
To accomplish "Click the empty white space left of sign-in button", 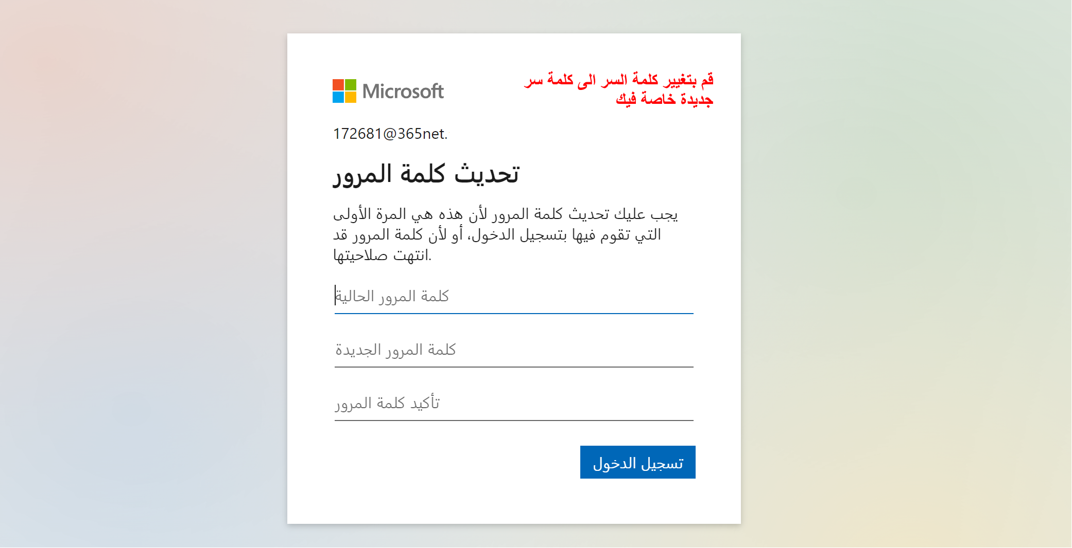I will tap(453, 462).
